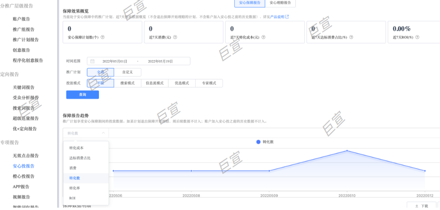The width and height of the screenshot is (440, 210).
Task: Click chart data point at 20220512
Action: pyautogui.click(x=425, y=171)
